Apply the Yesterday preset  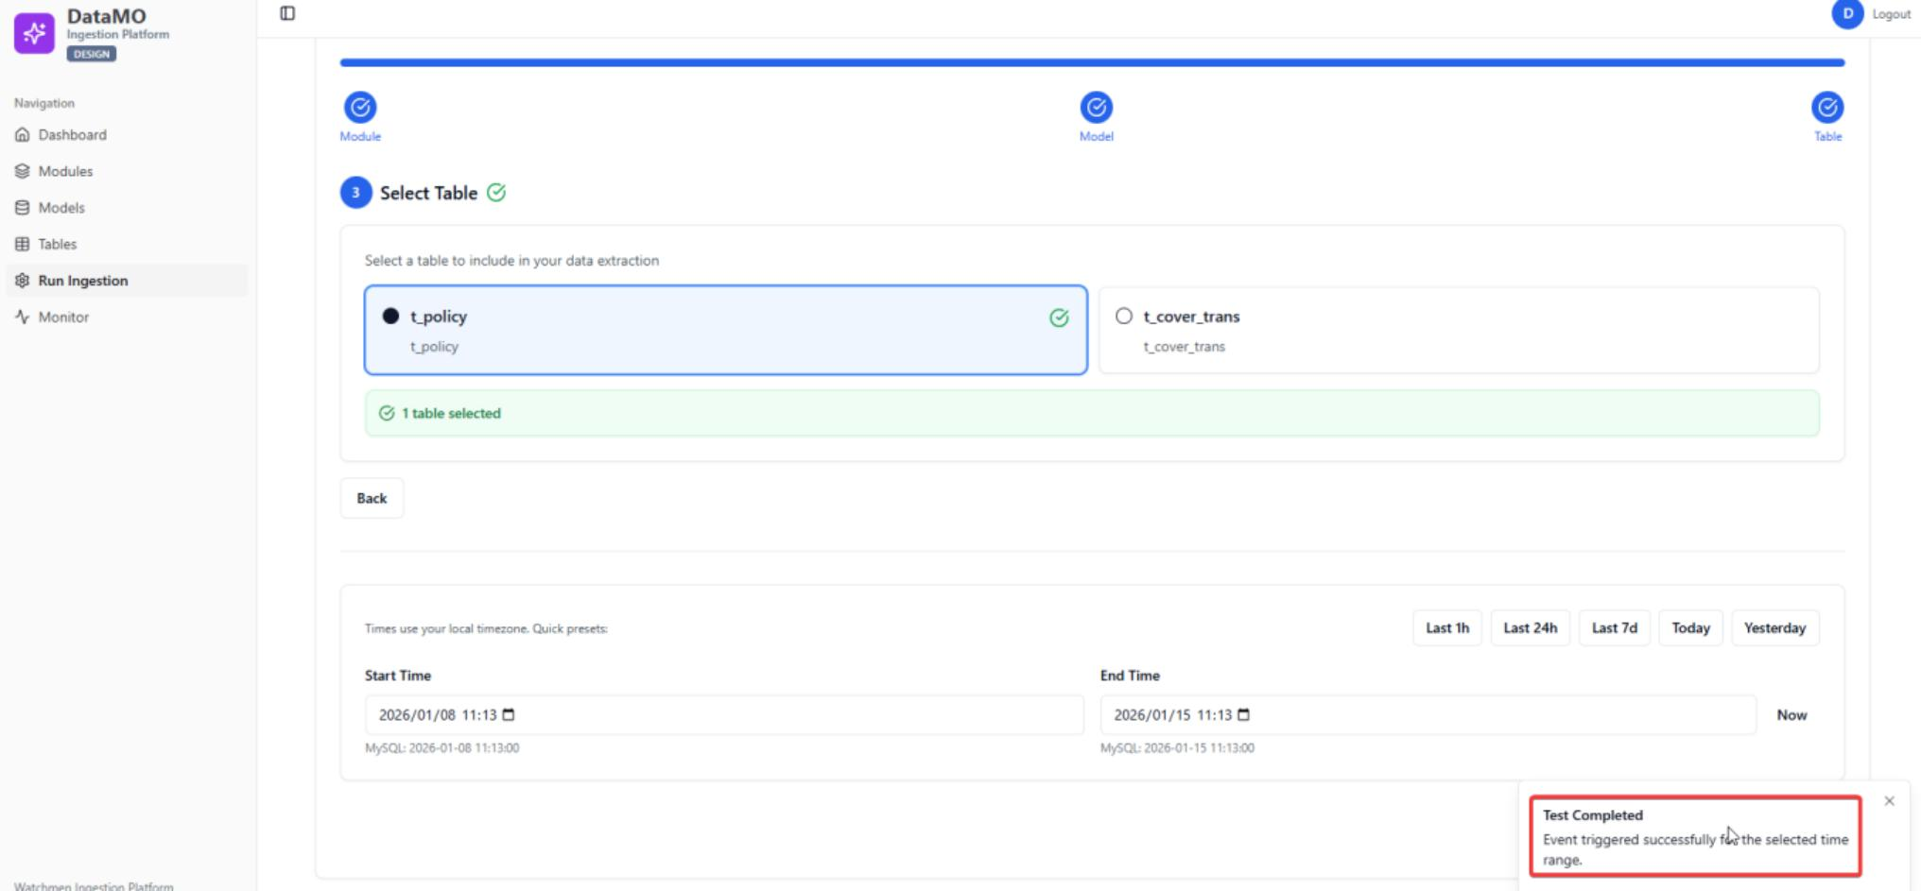1774,628
